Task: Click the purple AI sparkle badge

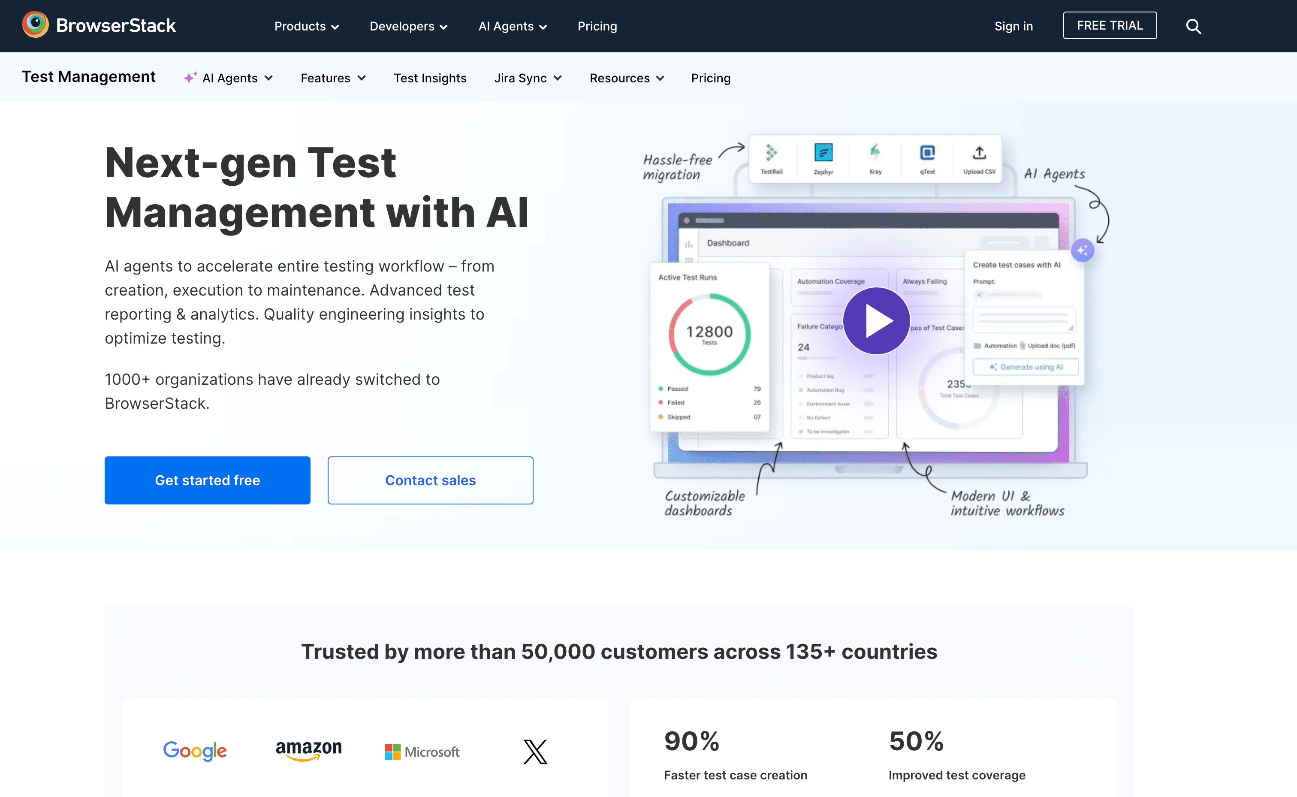Action: (1082, 251)
